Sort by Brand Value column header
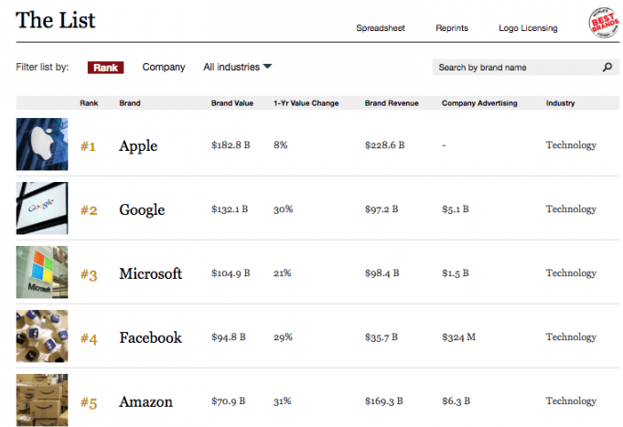The image size is (623, 427). (x=232, y=103)
